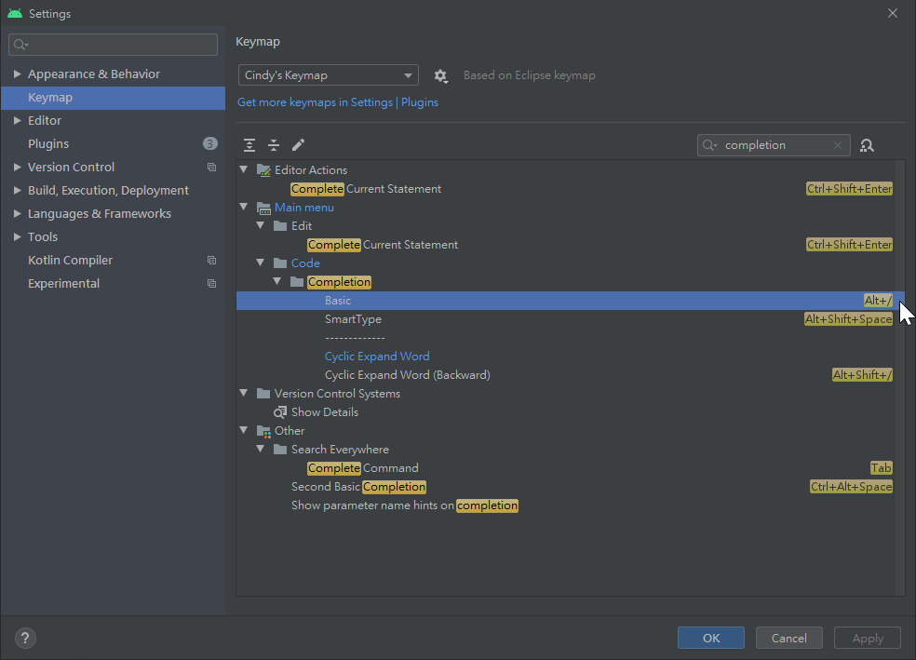Click the Kotlin Compiler project-level icon
Image resolution: width=916 pixels, height=660 pixels.
(211, 261)
